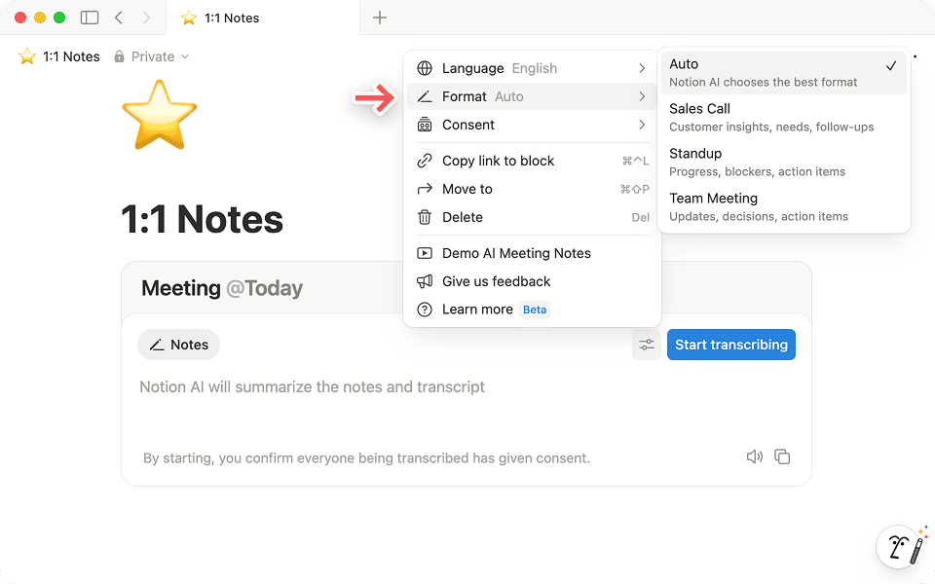Click the speaker audio icon in the meeting card
Screen dimensions: 935x584
755,456
